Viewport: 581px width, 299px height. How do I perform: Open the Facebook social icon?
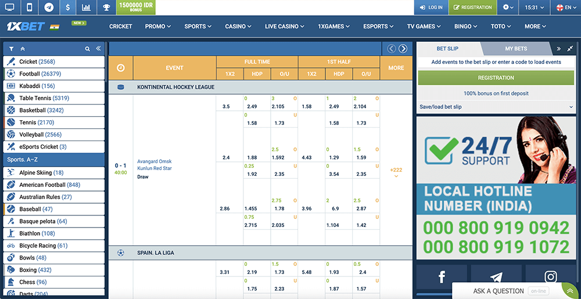(441, 278)
